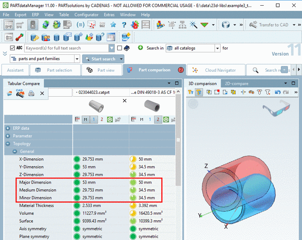Toggle the checkbox next to the book icon
Viewport: 302px width, 240px height.
(x=119, y=48)
